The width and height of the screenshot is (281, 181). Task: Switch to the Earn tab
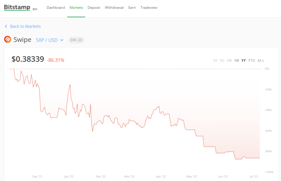point(132,7)
